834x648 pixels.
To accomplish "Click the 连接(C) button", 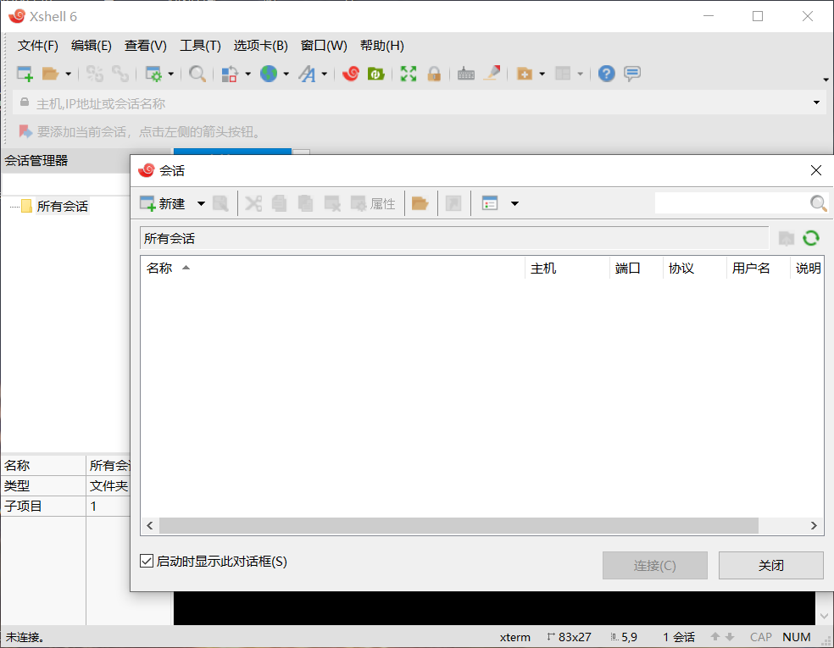I will click(655, 565).
